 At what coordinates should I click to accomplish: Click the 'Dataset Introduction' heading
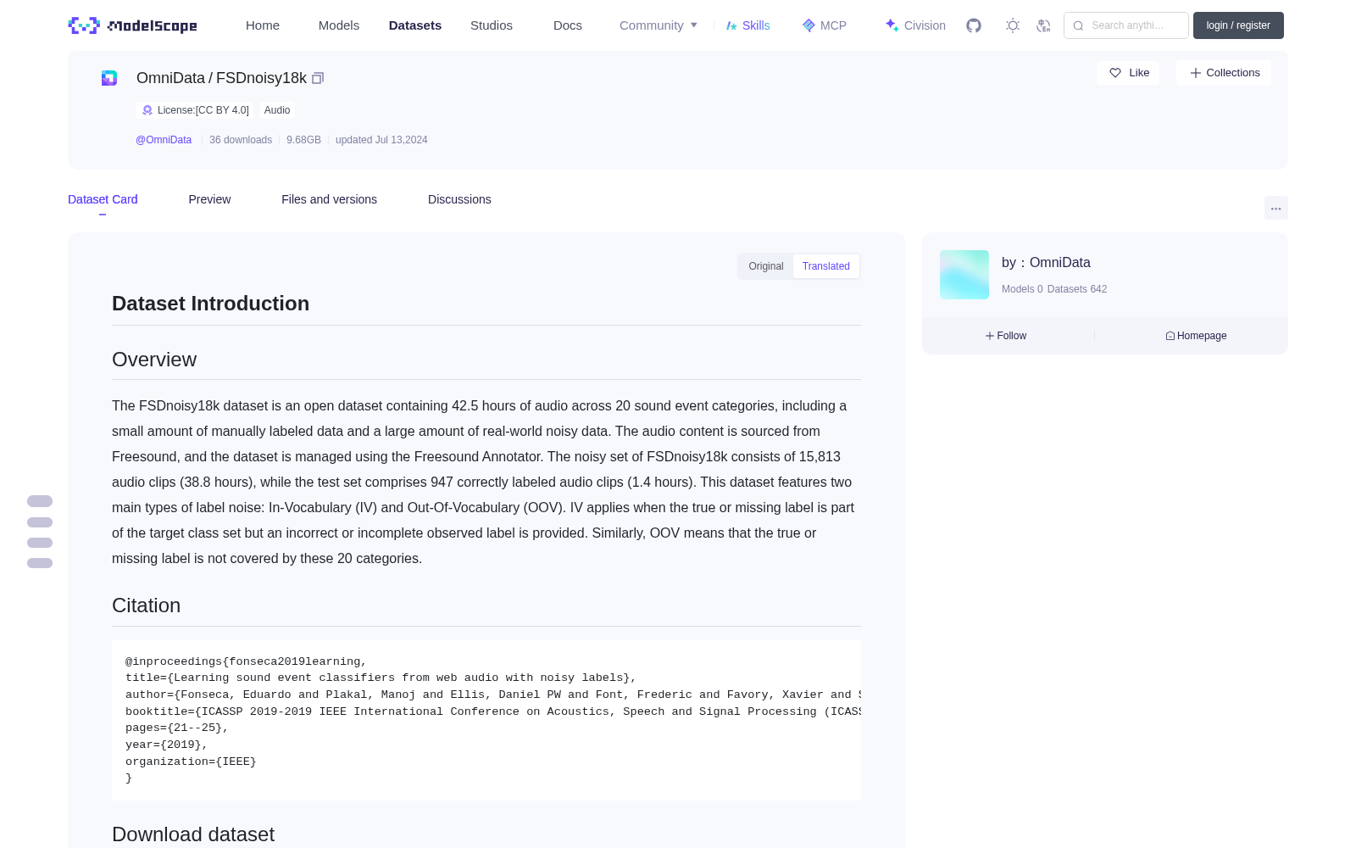point(210,304)
